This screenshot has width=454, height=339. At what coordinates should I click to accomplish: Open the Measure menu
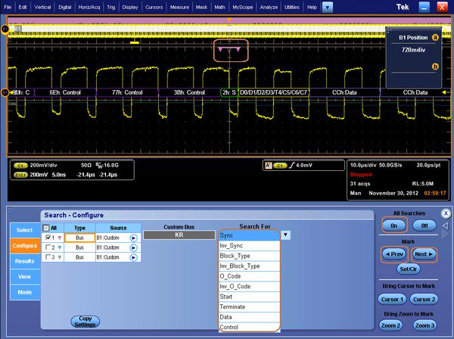(179, 6)
